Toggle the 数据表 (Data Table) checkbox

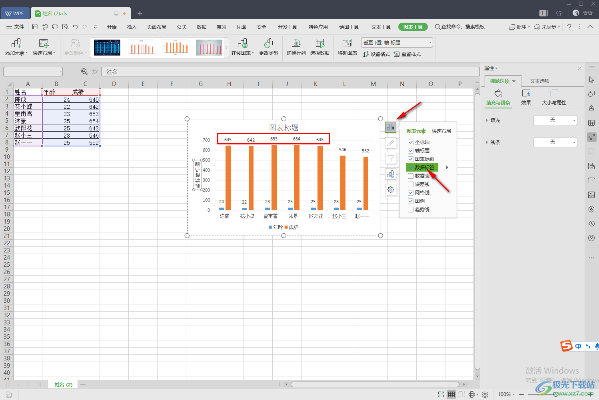point(411,176)
